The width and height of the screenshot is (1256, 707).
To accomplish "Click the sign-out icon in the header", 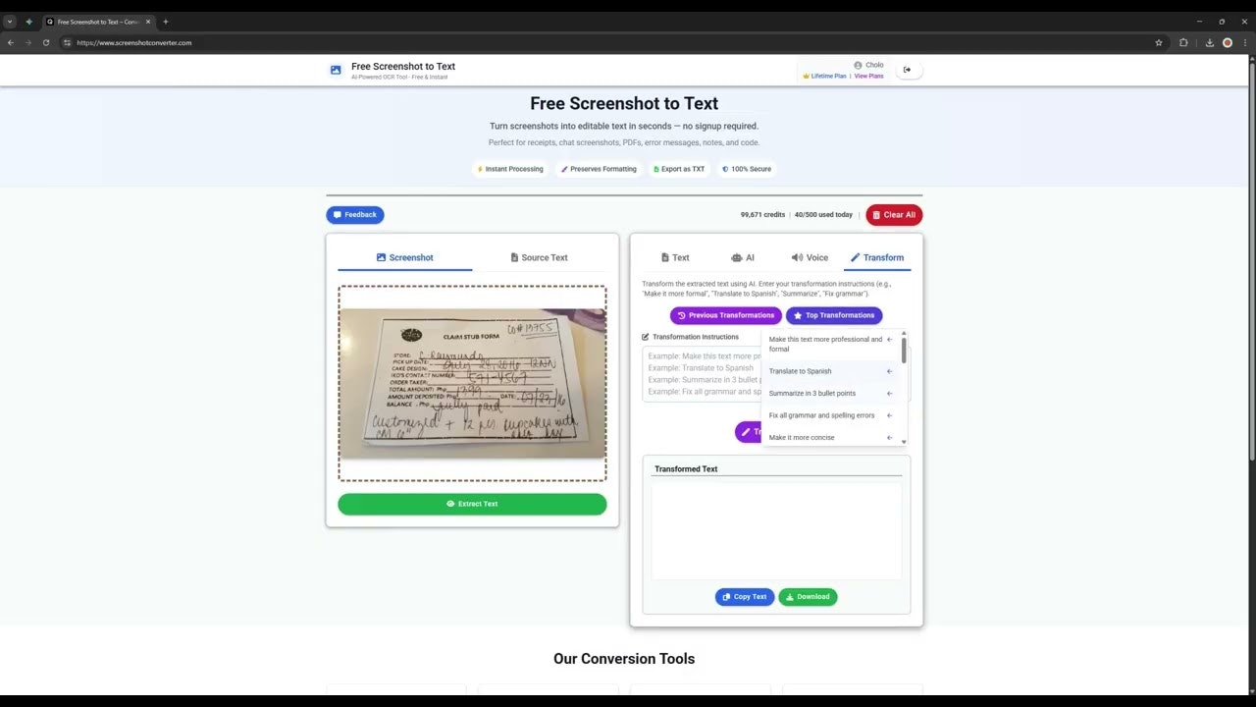I will coord(908,69).
